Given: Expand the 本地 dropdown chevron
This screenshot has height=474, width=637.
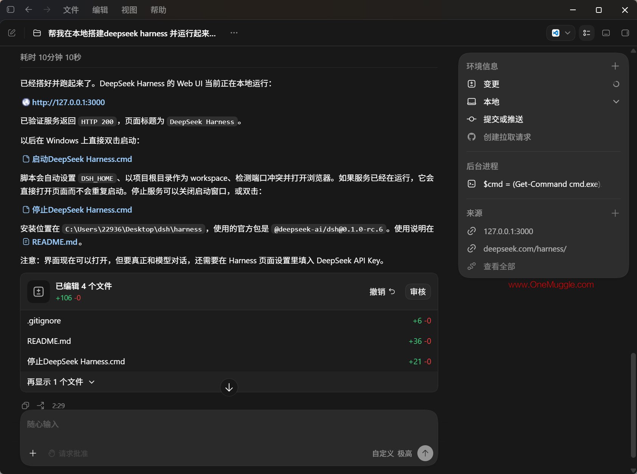Looking at the screenshot, I should [616, 102].
